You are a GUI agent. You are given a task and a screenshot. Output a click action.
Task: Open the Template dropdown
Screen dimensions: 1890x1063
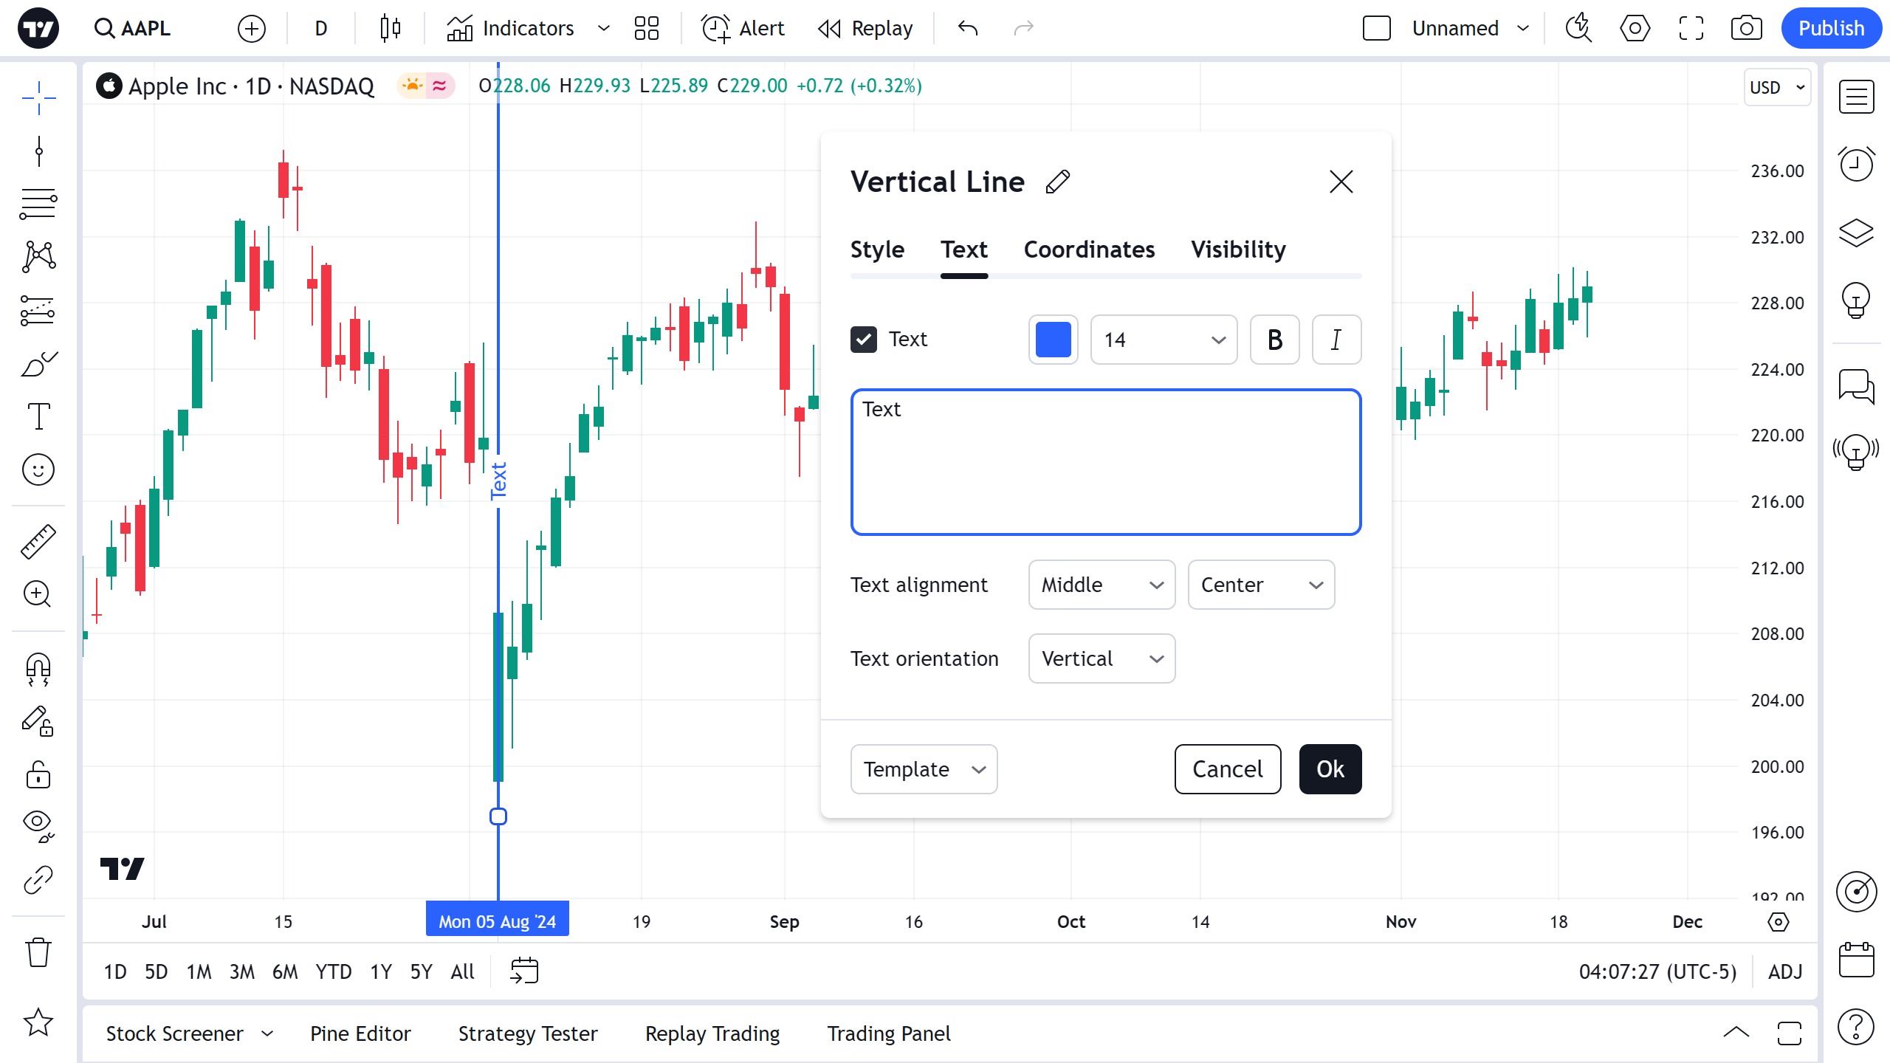click(x=923, y=769)
